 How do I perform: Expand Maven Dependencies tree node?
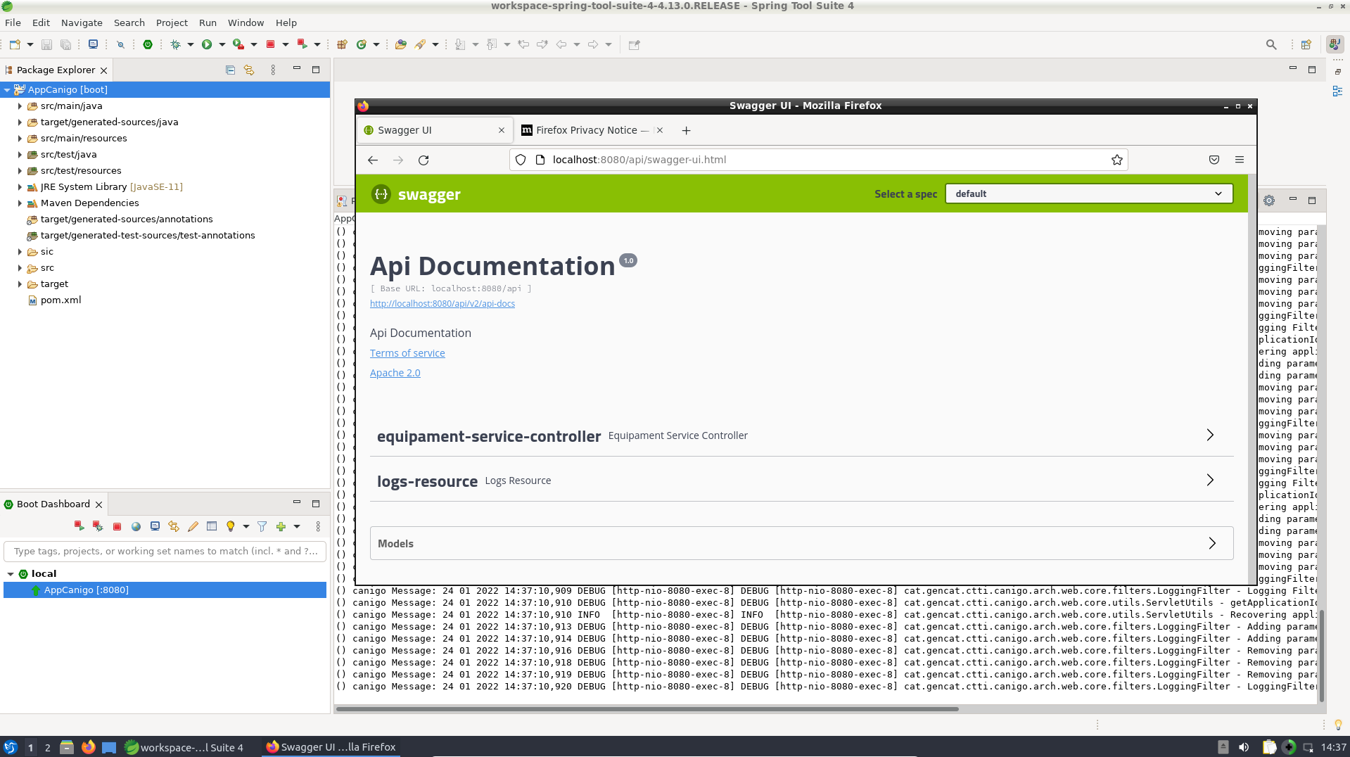[20, 203]
